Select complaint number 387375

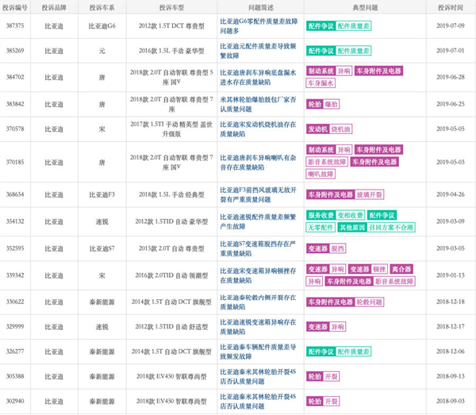(x=15, y=26)
